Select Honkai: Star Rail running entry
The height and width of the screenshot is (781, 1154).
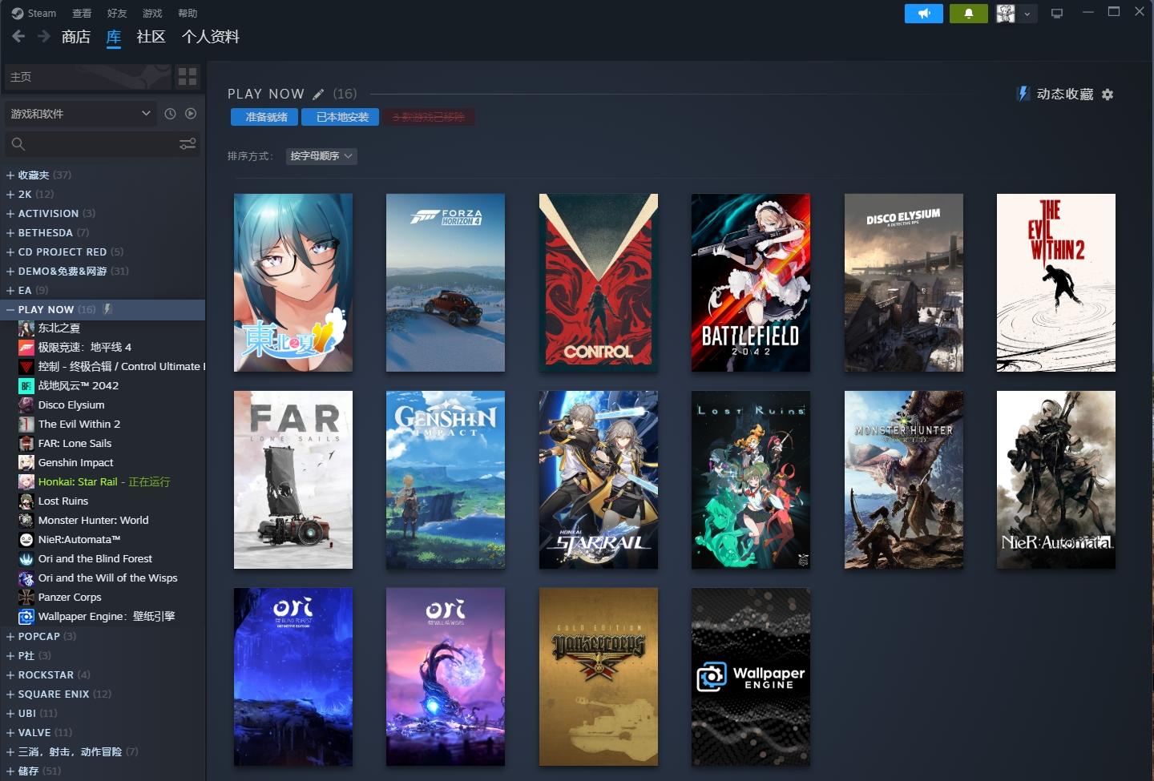click(x=104, y=481)
